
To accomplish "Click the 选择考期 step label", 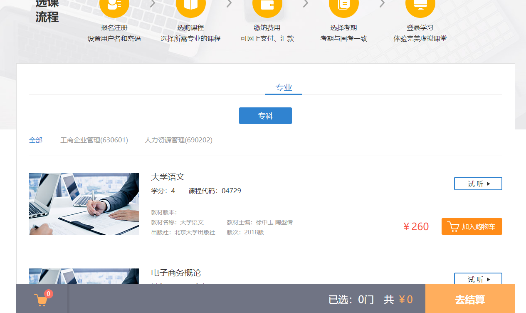I will coord(344,28).
